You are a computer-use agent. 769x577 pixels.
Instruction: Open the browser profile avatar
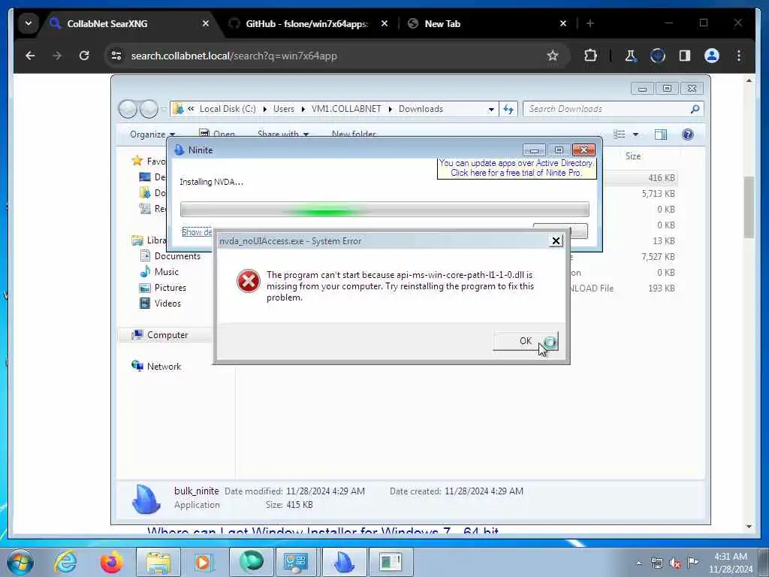[712, 56]
